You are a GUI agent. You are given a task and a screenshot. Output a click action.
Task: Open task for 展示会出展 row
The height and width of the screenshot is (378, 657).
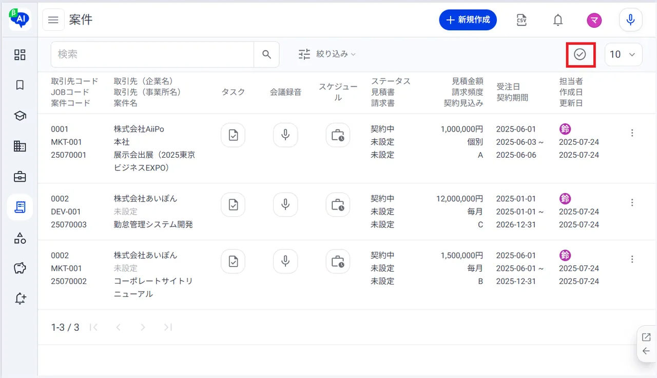pyautogui.click(x=233, y=135)
